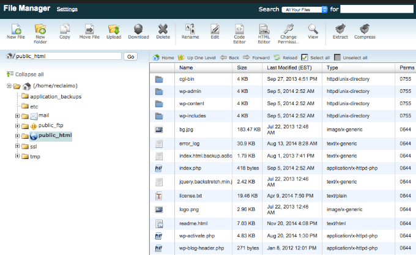Sort by the Last Modified column header
The width and height of the screenshot is (416, 255).
[x=289, y=67]
